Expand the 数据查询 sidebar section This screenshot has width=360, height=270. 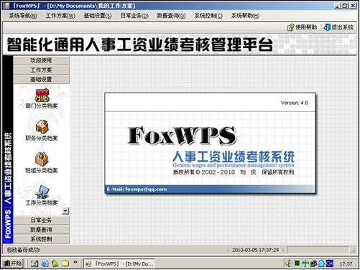click(x=42, y=230)
